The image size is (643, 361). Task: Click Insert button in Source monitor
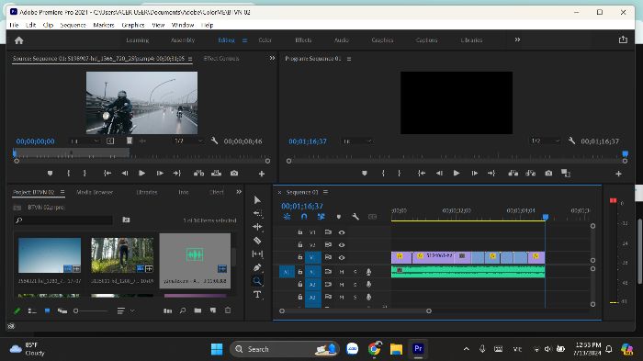click(198, 173)
